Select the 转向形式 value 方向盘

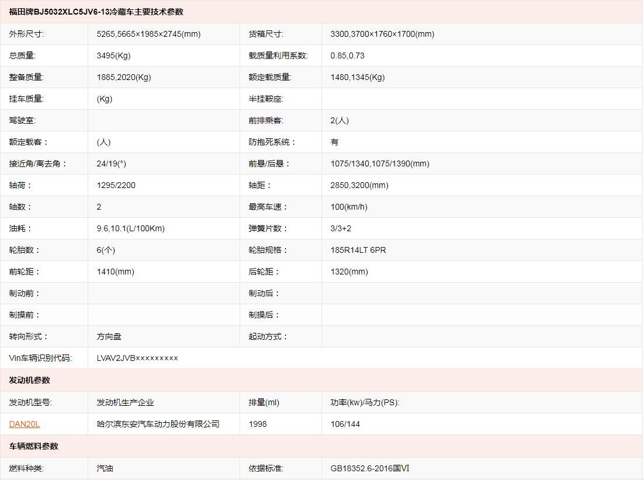(x=109, y=336)
